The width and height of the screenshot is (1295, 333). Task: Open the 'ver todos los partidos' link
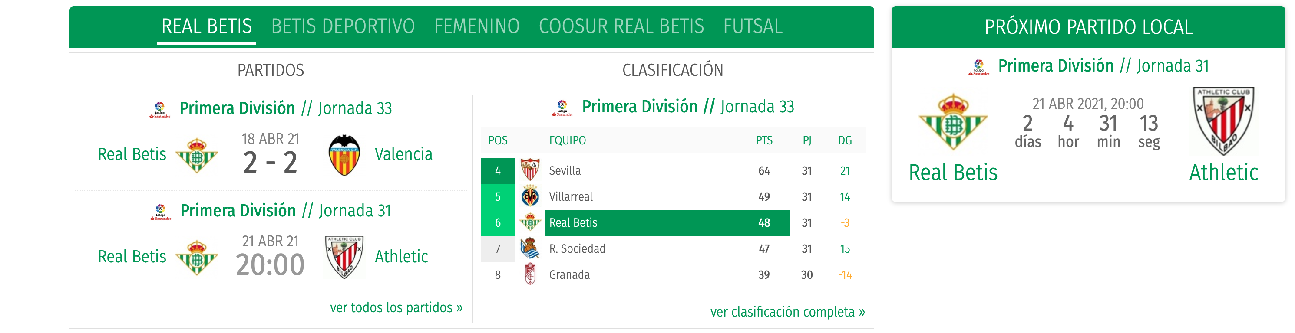coord(396,307)
